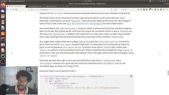Click the 'Filename: hello_macro_derive/src/lib.rs' text
Screen dimensions: 169x95
(x=58, y=71)
